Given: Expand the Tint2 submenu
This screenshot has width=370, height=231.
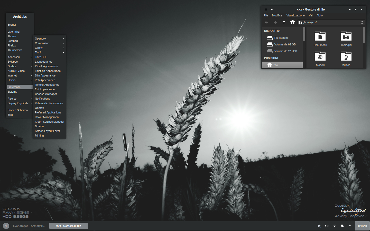Looking at the screenshot, I should (49, 52).
